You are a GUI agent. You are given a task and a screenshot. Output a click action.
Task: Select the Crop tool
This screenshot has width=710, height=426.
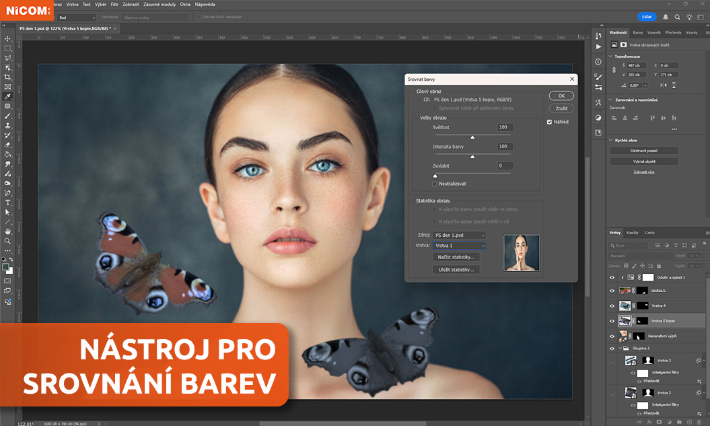coord(8,77)
